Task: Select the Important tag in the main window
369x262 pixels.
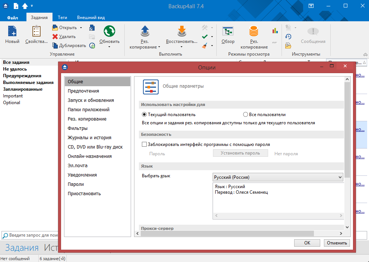Action: (13, 96)
